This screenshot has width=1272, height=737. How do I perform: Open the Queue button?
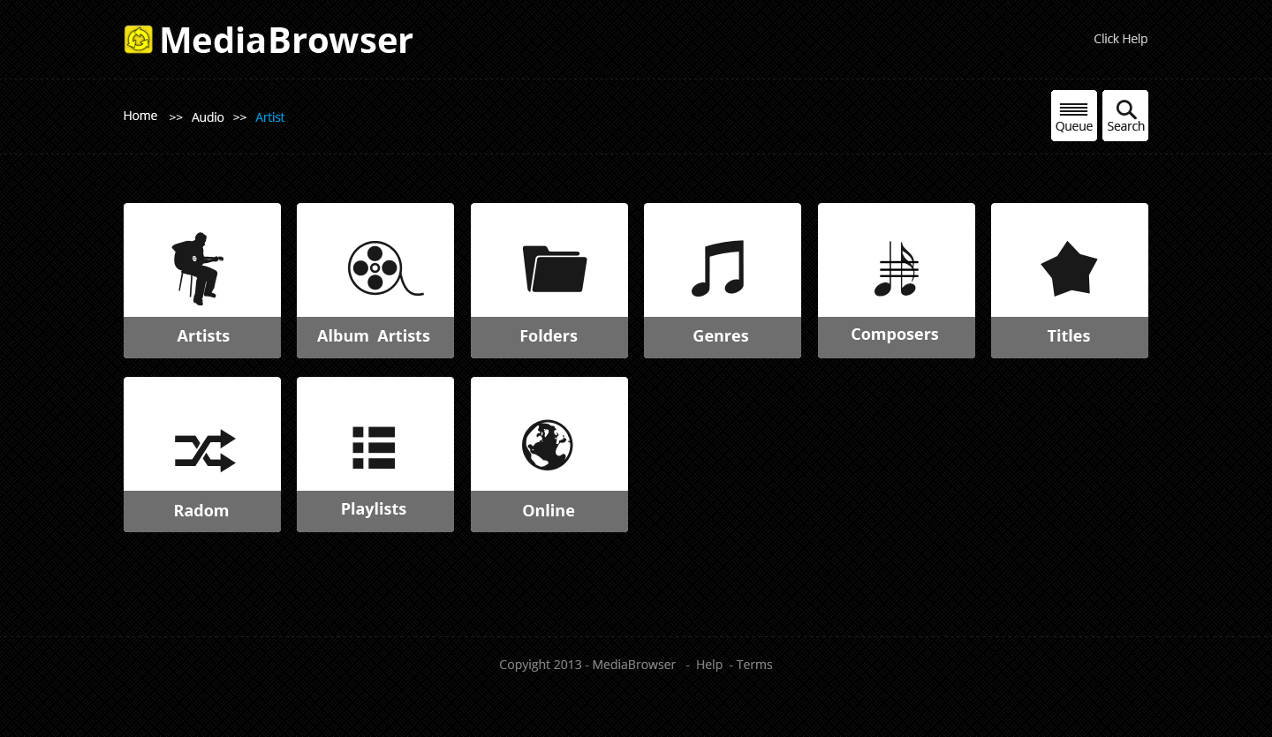[x=1074, y=116]
